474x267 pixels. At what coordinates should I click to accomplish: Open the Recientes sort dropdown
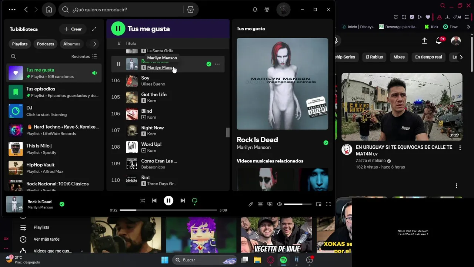click(84, 56)
